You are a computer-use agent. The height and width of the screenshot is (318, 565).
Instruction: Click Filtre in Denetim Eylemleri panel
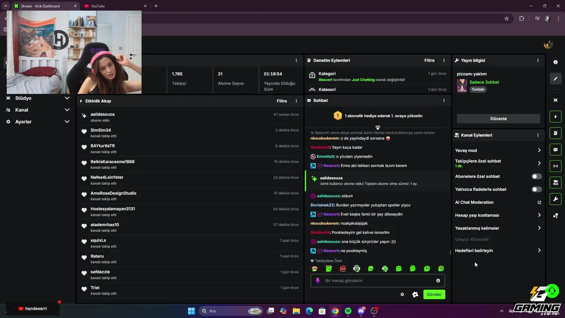tap(429, 61)
